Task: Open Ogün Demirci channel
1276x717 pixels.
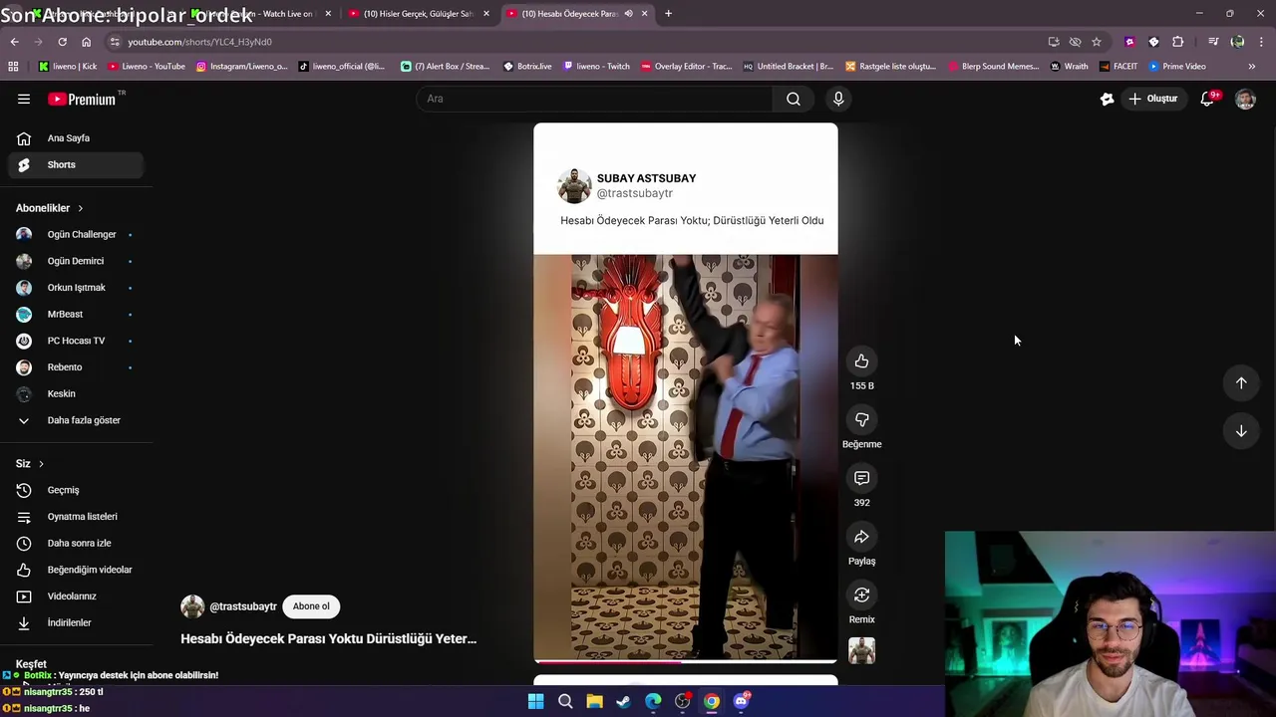Action: point(76,261)
